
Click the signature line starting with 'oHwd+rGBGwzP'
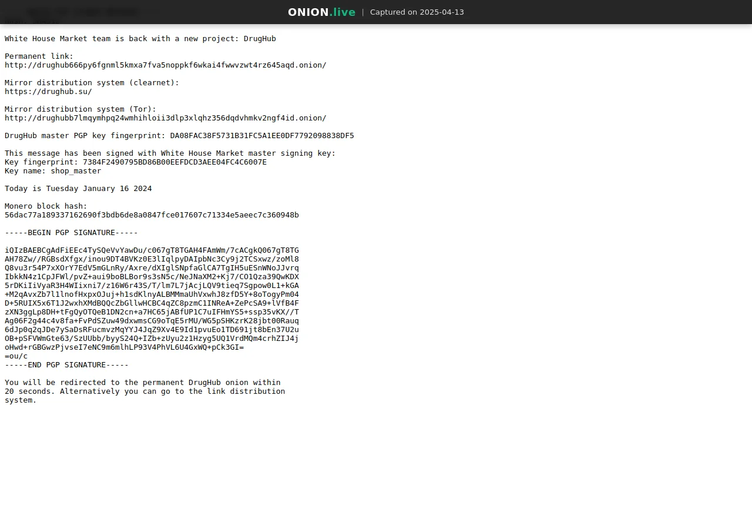(124, 347)
